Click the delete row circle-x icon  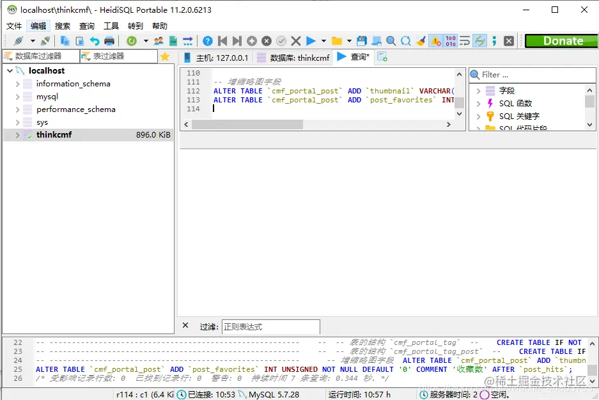267,40
